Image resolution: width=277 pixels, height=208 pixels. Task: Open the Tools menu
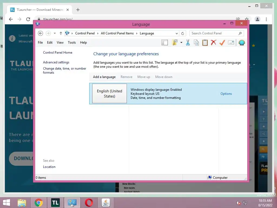coord(72,43)
